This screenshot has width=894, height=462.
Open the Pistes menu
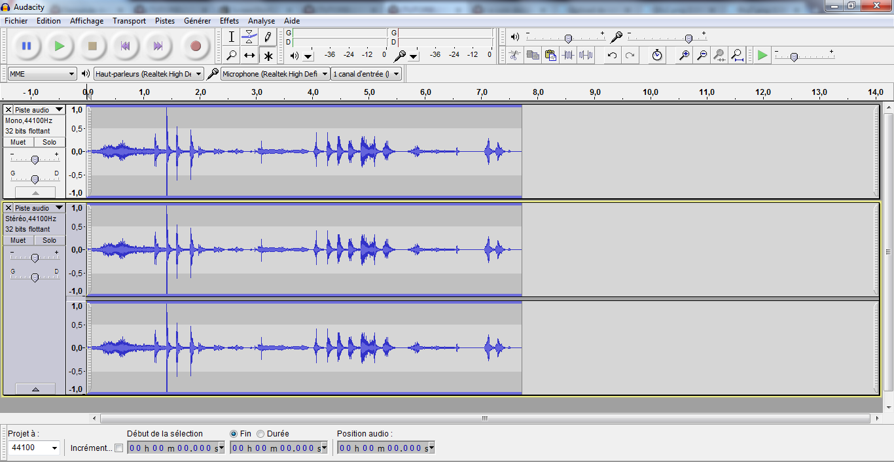point(164,20)
